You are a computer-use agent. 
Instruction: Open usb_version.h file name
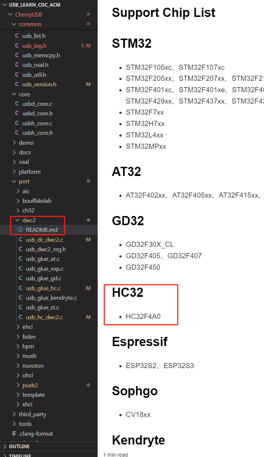40,84
